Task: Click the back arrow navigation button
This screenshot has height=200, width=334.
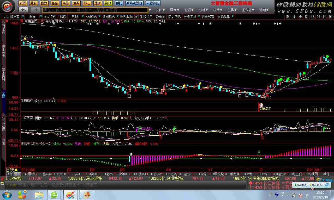Action: 23,10
